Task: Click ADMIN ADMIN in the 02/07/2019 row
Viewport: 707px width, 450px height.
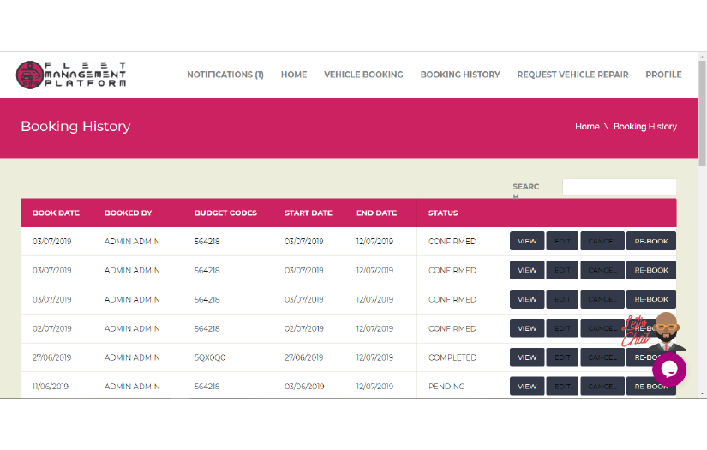Action: click(132, 328)
